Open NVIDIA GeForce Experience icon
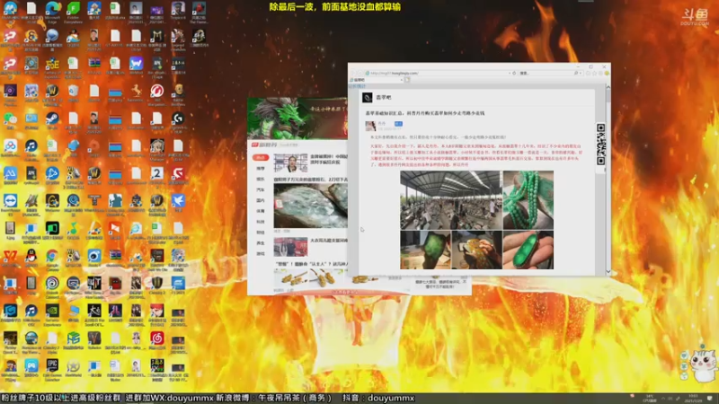 [52, 312]
